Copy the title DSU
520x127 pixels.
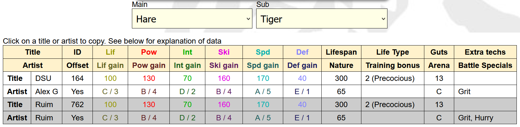[x=43, y=78]
